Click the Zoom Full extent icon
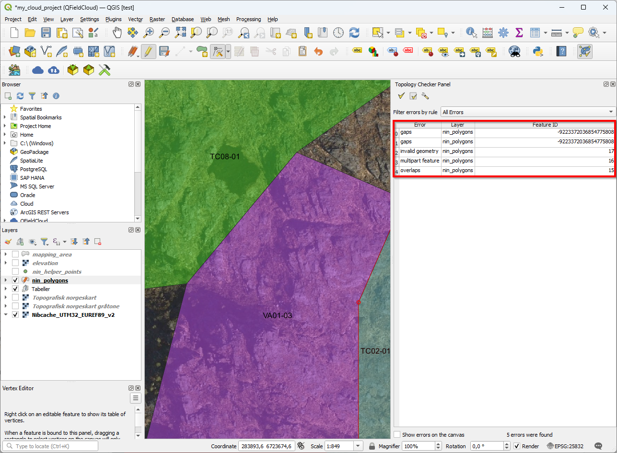This screenshot has height=453, width=617. (x=180, y=33)
